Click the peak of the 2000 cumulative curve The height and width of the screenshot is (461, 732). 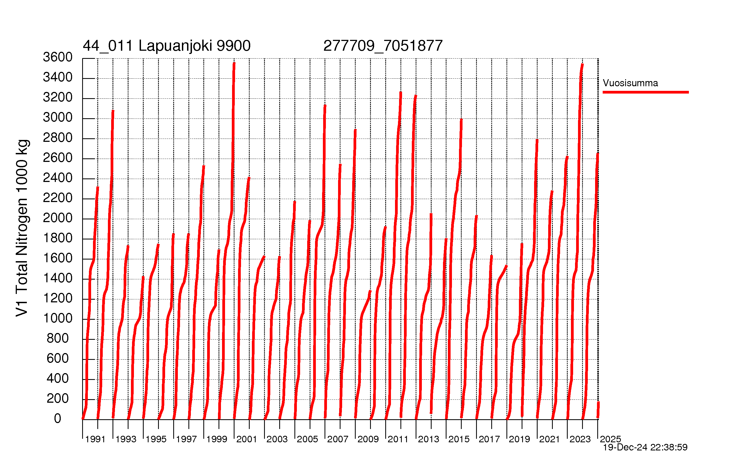click(x=234, y=63)
